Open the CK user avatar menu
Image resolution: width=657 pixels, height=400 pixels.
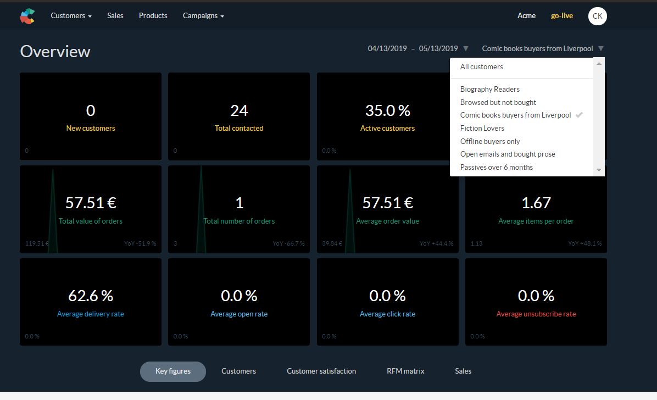(x=597, y=16)
